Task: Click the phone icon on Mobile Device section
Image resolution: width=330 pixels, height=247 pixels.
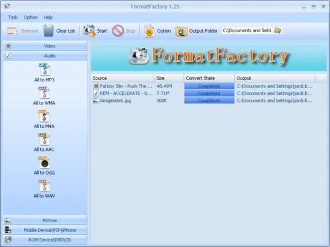Action: [x=8, y=230]
